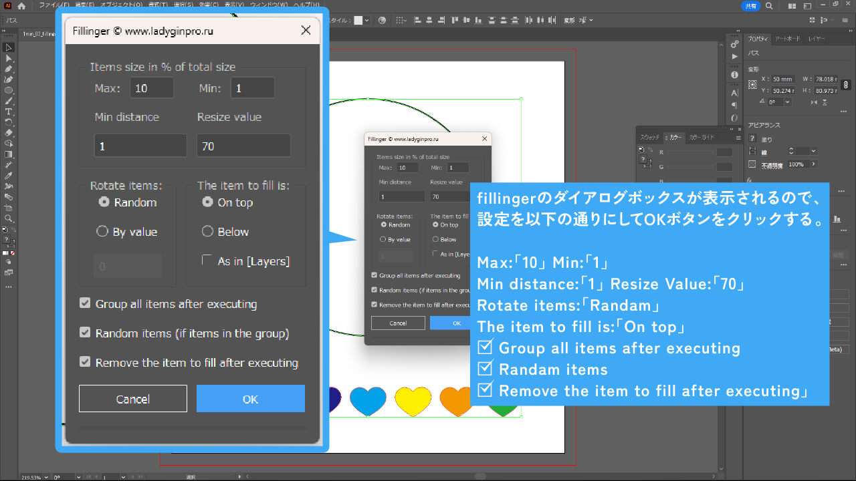Image resolution: width=856 pixels, height=481 pixels.
Task: Select the Selection tool in the toolbar
Action: pos(9,47)
